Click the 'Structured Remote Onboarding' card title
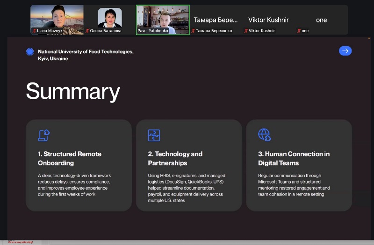This screenshot has height=245, width=374. (70, 158)
